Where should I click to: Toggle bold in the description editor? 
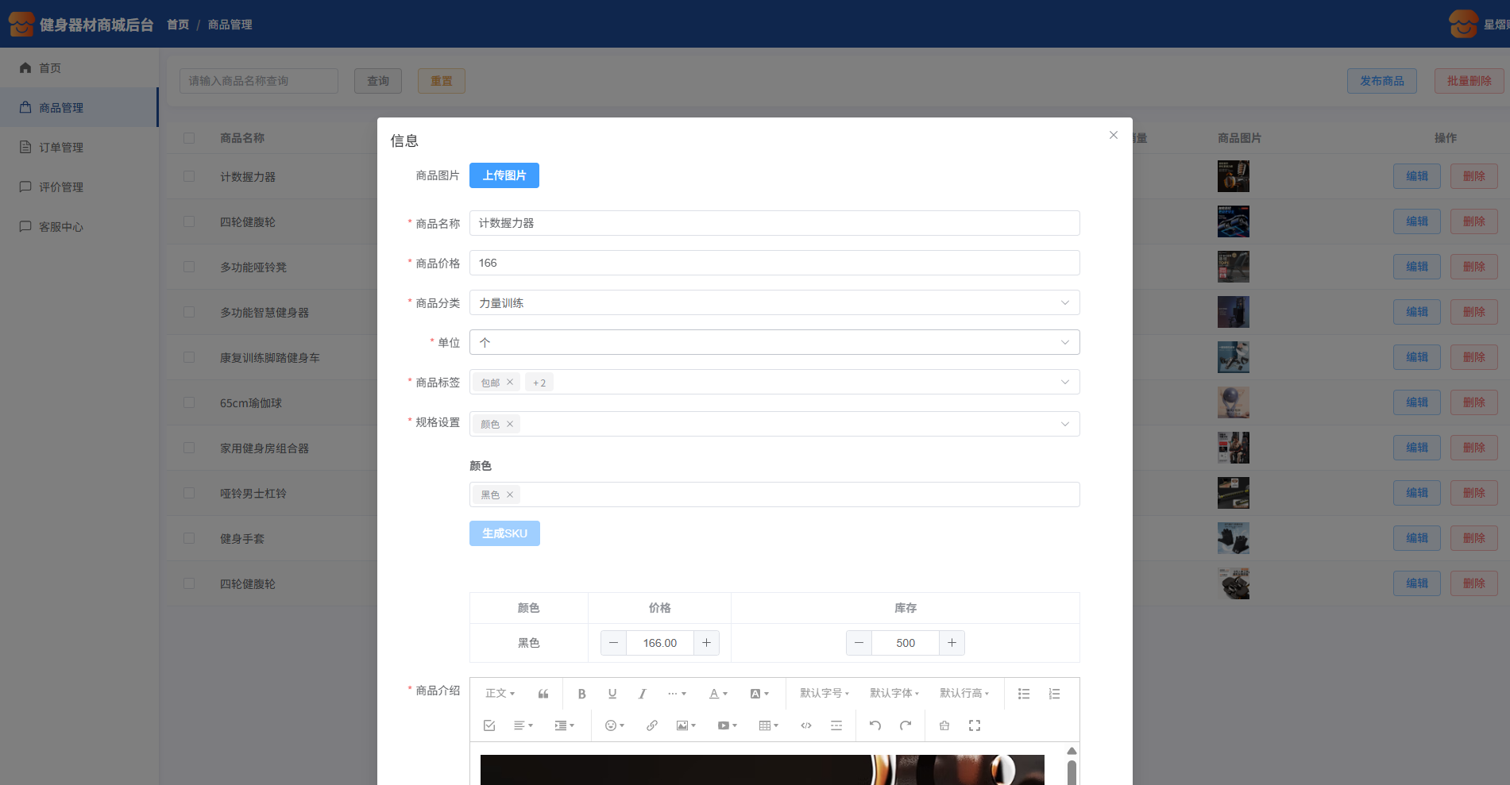click(x=581, y=694)
